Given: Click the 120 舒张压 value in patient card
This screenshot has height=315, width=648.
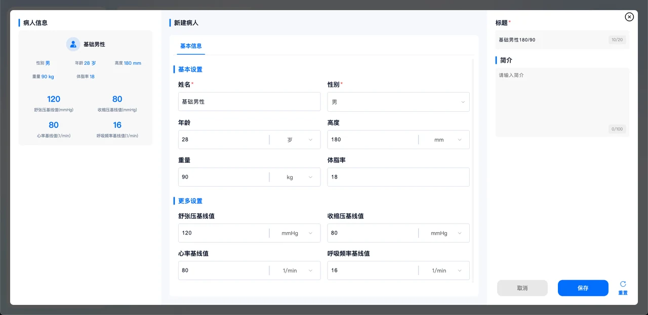Looking at the screenshot, I should [x=54, y=99].
